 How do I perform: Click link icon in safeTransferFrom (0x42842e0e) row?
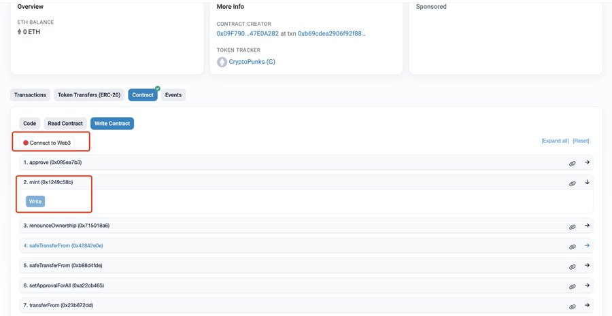point(573,246)
